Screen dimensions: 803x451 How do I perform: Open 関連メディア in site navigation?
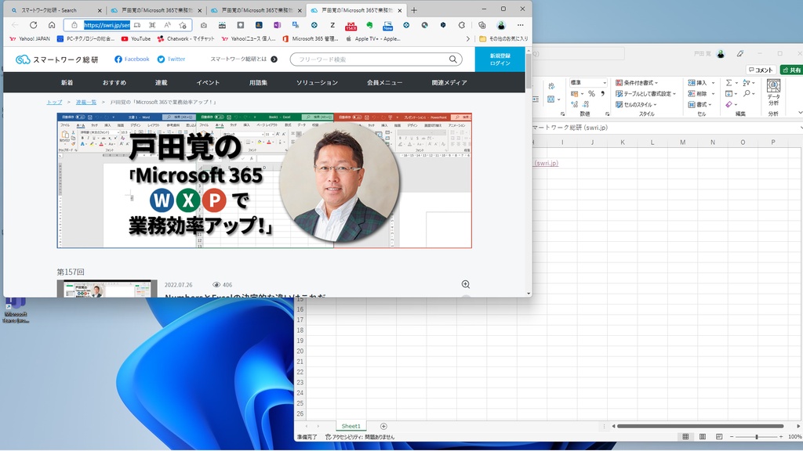pos(449,82)
